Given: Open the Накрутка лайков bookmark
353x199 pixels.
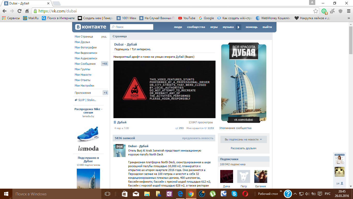Looking at the screenshot, I should [x=312, y=18].
